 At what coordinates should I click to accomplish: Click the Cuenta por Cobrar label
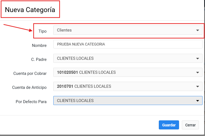(x=30, y=73)
